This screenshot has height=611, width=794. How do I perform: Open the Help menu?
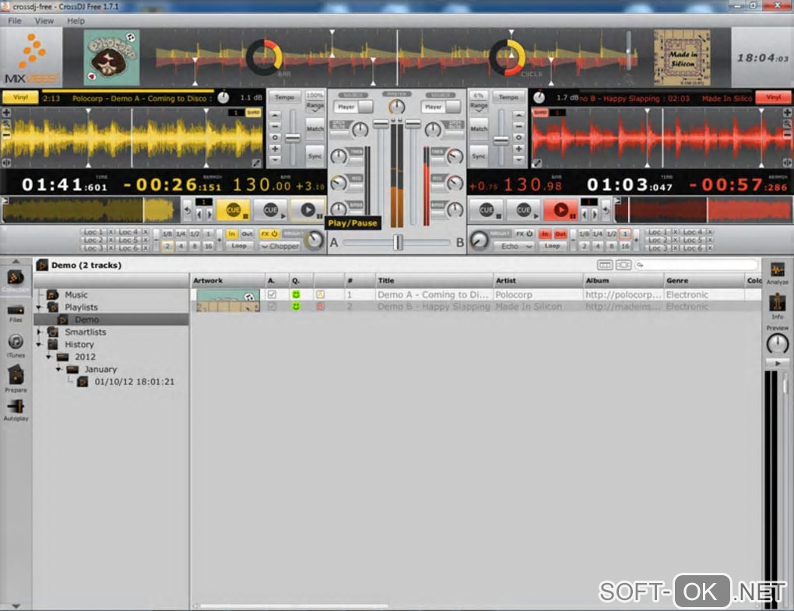coord(76,21)
